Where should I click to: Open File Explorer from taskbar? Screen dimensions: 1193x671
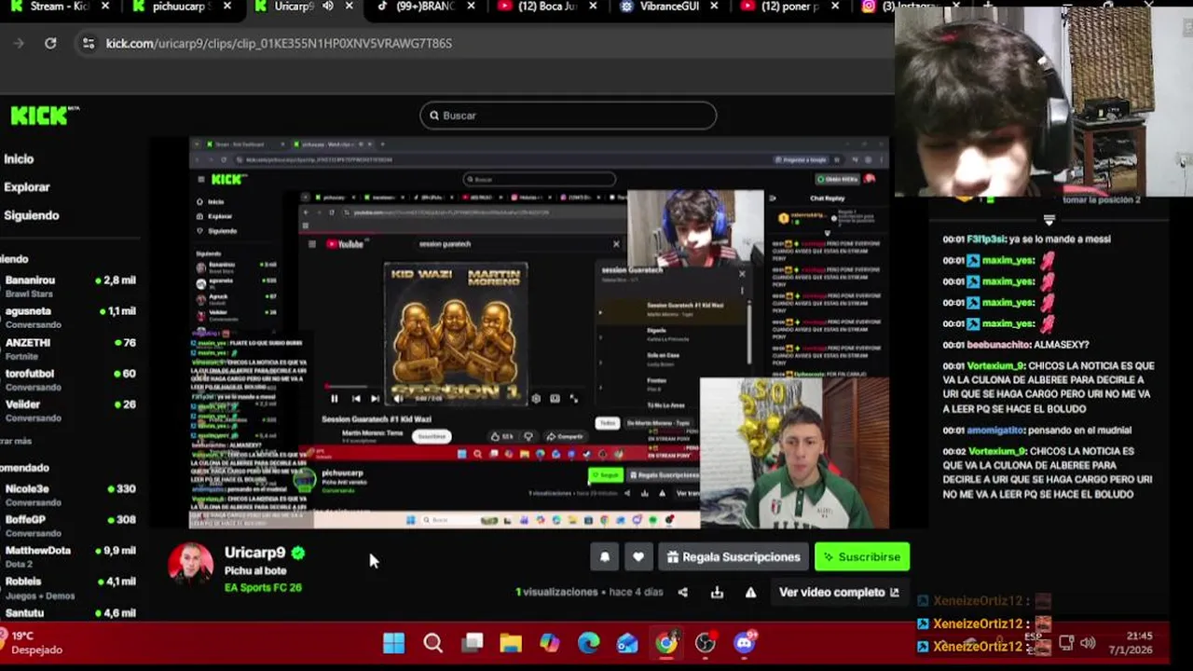511,643
